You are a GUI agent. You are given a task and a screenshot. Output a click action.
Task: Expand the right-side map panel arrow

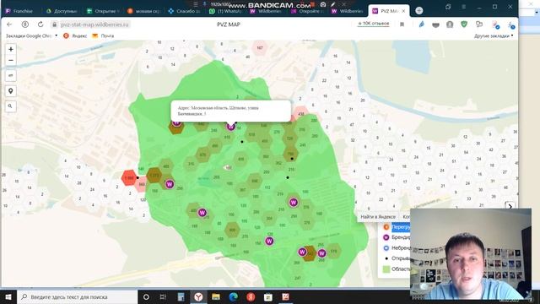(510, 206)
